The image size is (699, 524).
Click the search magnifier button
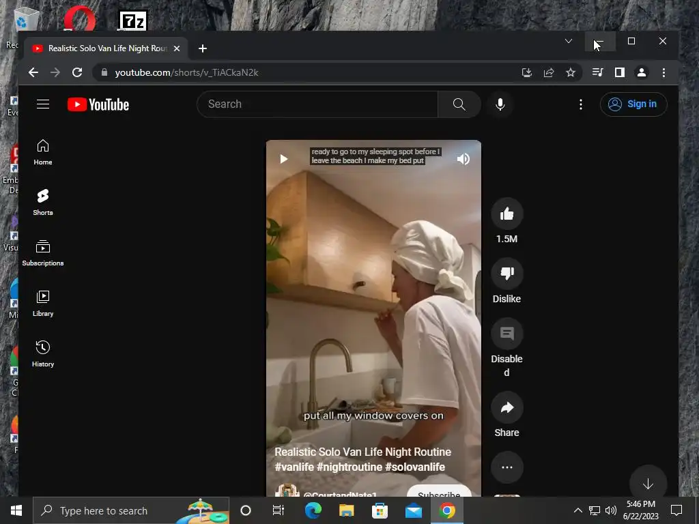pyautogui.click(x=459, y=104)
